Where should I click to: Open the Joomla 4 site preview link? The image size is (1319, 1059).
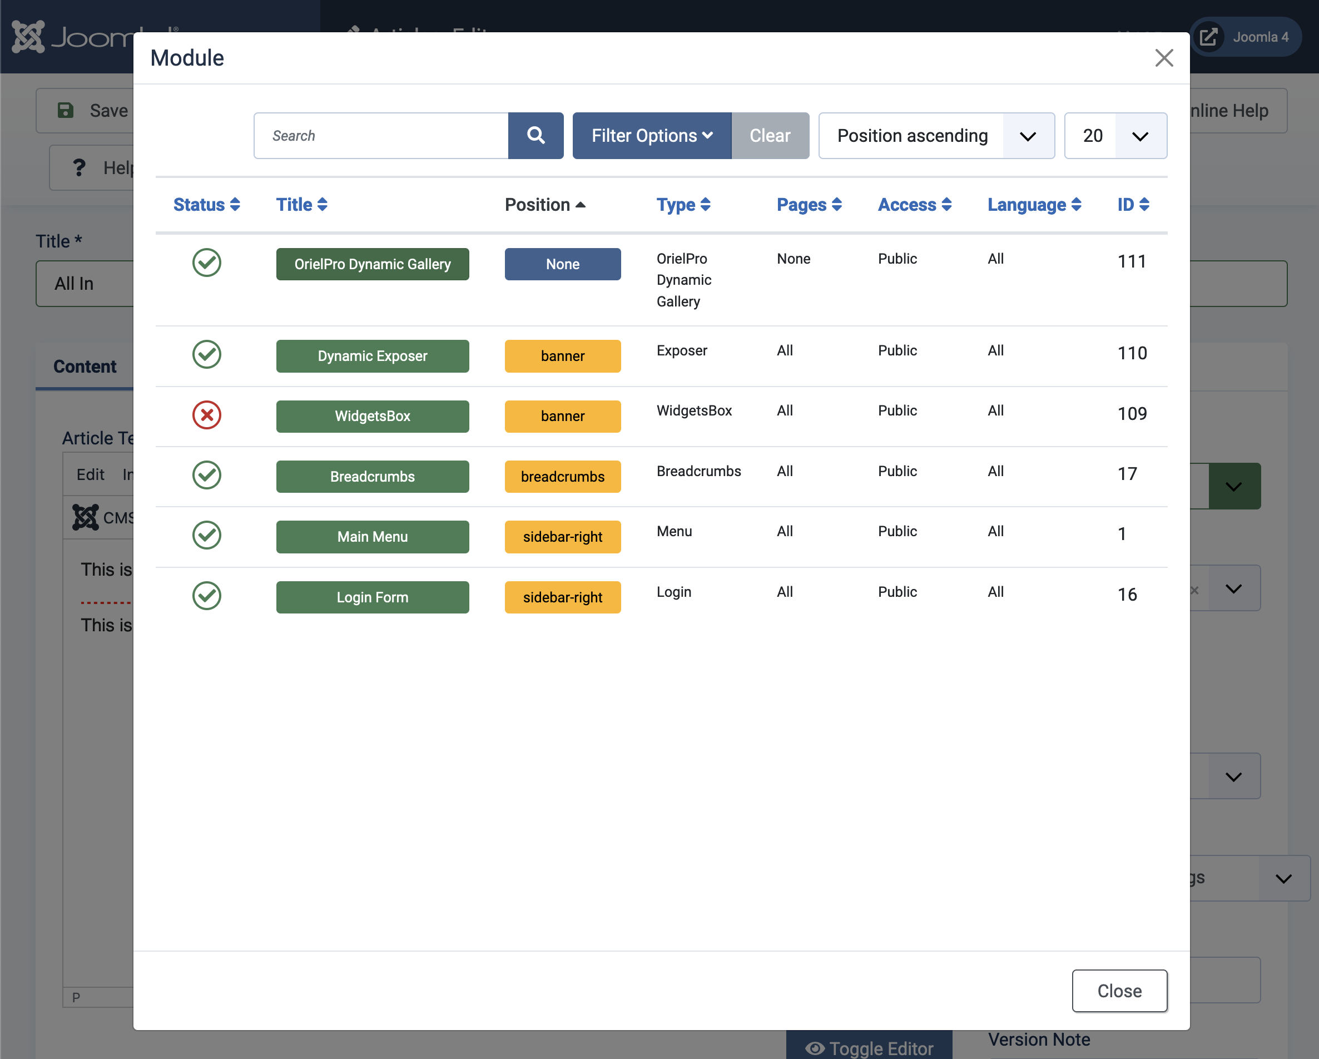[x=1245, y=37]
